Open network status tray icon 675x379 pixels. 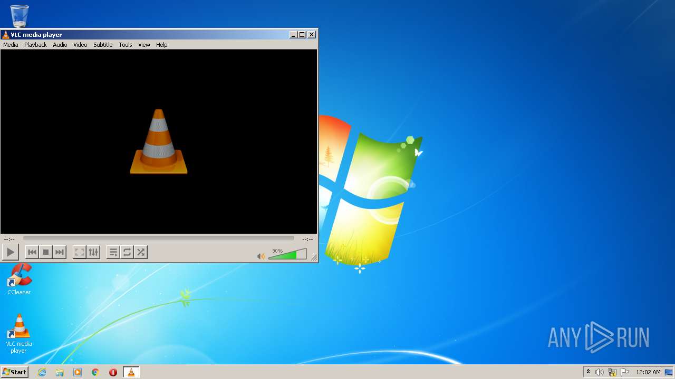[x=612, y=372]
